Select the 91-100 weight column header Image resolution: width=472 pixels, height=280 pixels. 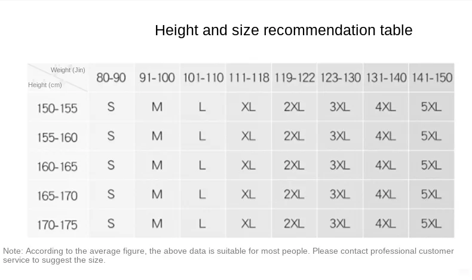(x=157, y=78)
